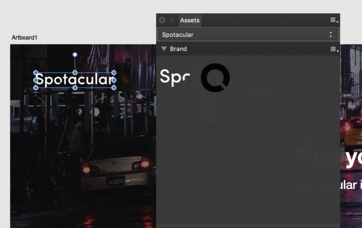Click the Assets panel collapse grip
The image size is (362, 228).
point(173,20)
